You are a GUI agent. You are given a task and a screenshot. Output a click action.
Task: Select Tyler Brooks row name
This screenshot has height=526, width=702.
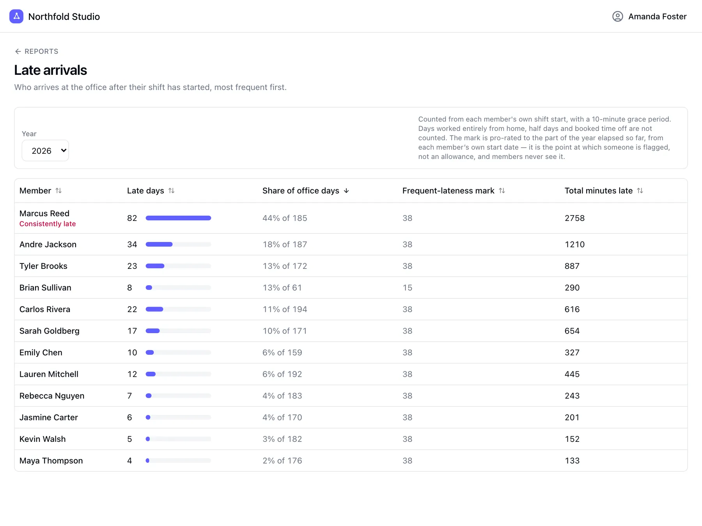pyautogui.click(x=43, y=266)
